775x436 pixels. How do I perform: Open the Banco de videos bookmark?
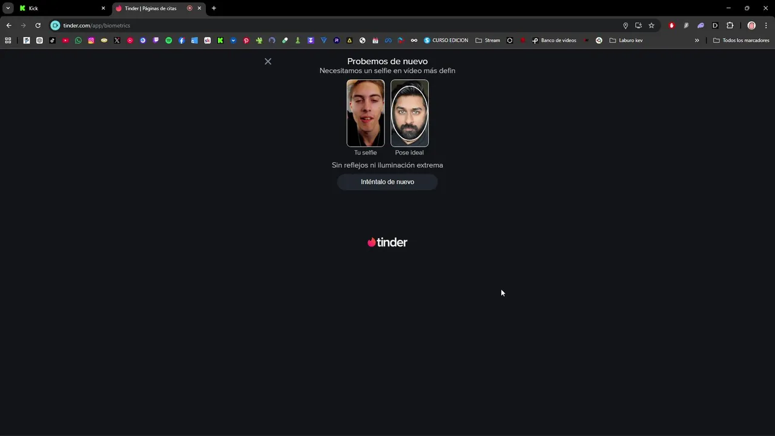click(554, 41)
